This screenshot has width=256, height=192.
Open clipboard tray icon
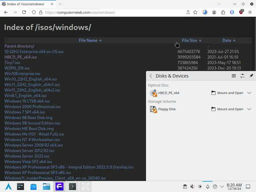click(x=185, y=186)
